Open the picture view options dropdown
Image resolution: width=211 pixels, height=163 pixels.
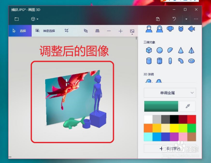coord(132,32)
